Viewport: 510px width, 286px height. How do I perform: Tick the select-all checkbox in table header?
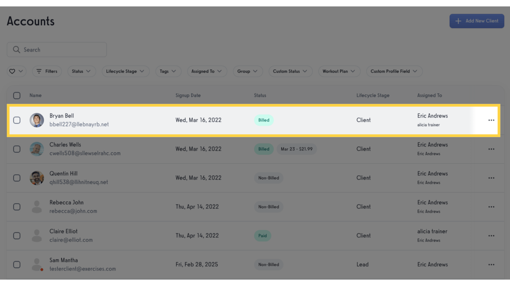17,95
